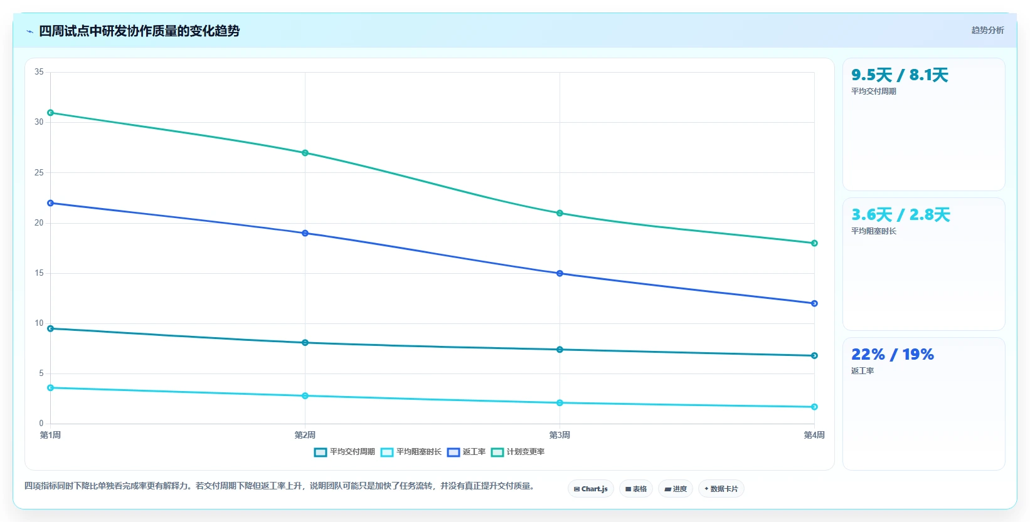Click the 第1周 x-axis label
Viewport: 1030px width, 522px height.
click(x=51, y=435)
